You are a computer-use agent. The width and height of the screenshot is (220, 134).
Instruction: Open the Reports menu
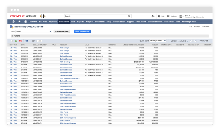(x=80, y=22)
